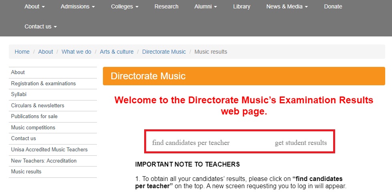The width and height of the screenshot is (392, 193).
Task: Expand the News & Media dropdown
Action: (287, 6)
